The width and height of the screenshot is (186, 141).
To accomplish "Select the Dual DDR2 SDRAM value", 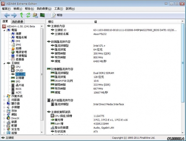I will 104,73.
